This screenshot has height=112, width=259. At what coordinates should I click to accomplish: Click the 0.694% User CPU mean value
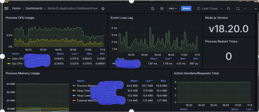point(59,59)
